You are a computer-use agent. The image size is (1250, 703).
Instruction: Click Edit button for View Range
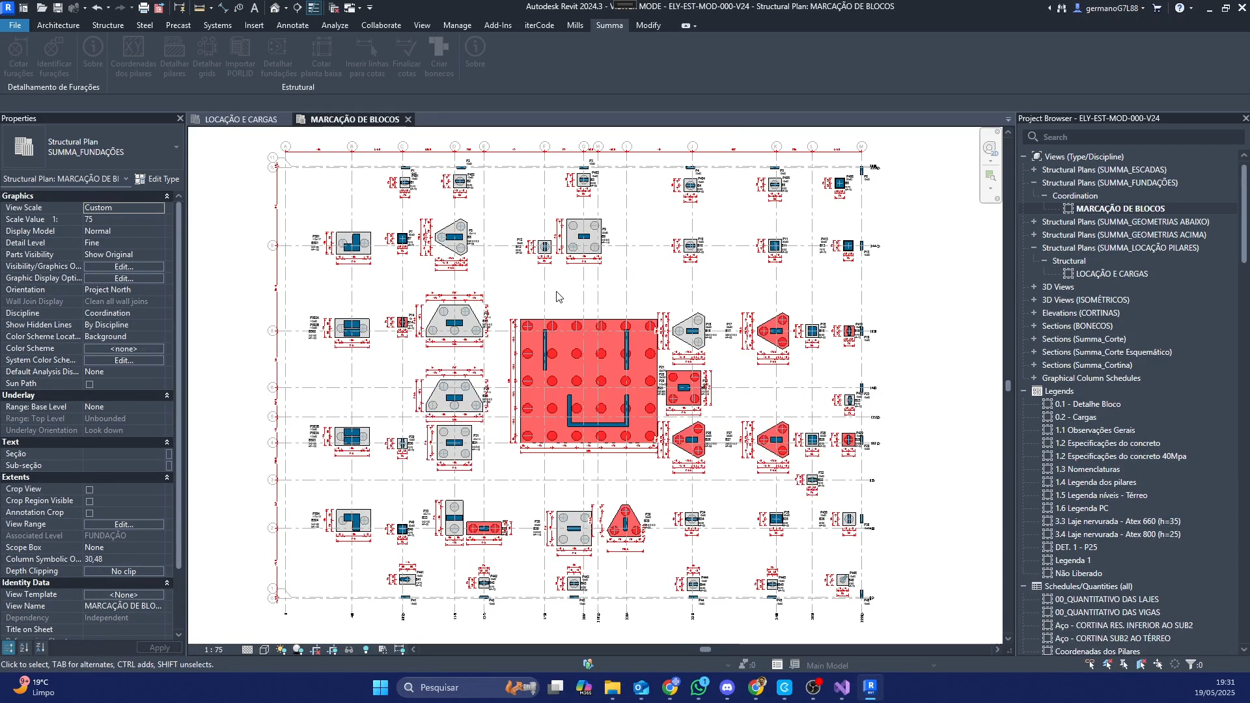124,525
